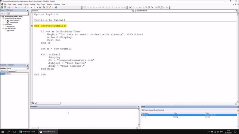Viewport: 239px width, 134px height.
Task: Click the blue Help question mark icon
Action: (56, 7)
